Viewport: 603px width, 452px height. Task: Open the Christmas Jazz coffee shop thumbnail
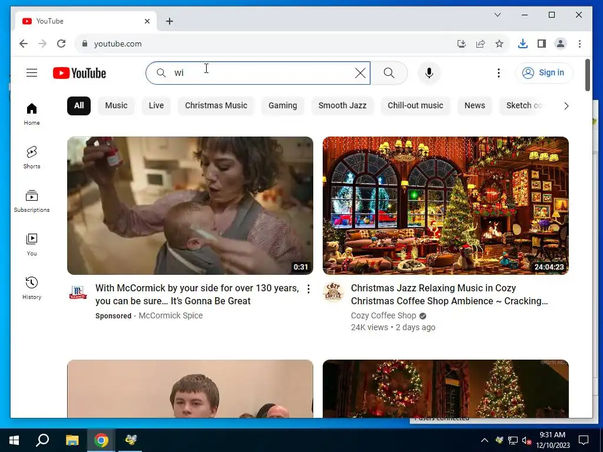pos(446,205)
